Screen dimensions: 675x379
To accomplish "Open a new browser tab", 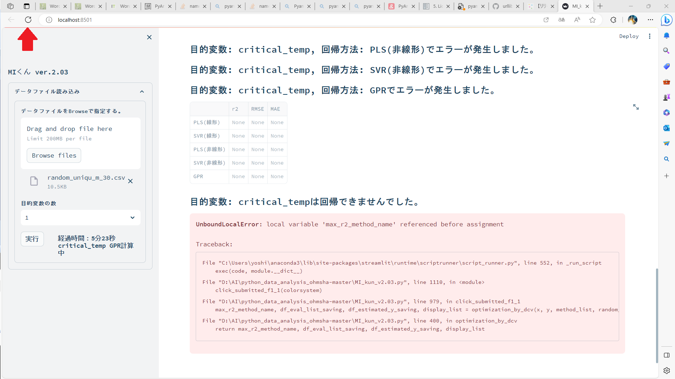I will [x=600, y=6].
